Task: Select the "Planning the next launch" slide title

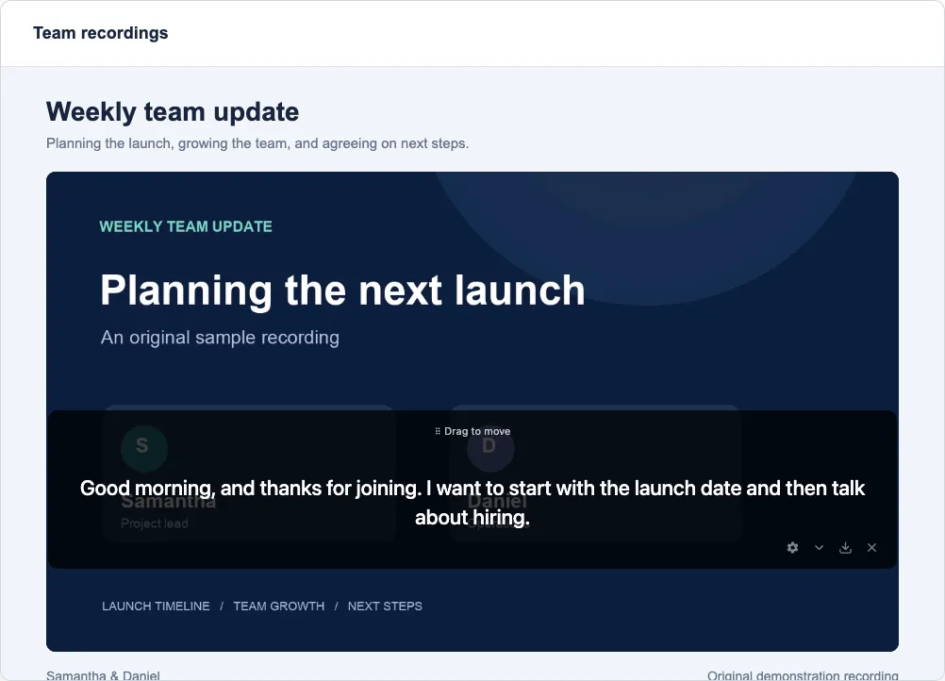Action: (342, 291)
